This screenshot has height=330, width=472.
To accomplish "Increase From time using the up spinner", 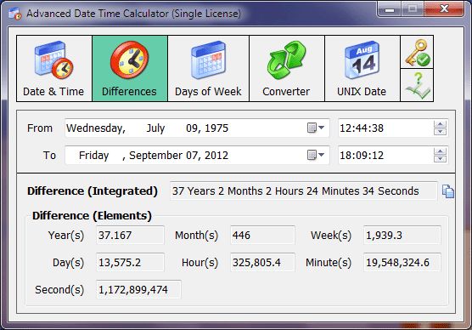I will point(440,124).
